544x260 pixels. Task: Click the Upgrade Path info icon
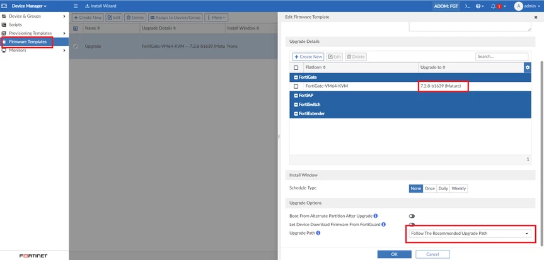tap(318, 234)
